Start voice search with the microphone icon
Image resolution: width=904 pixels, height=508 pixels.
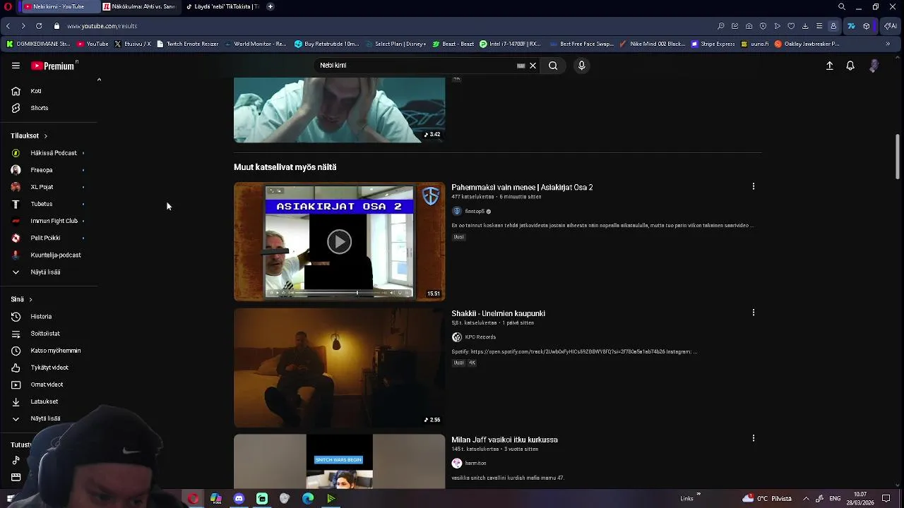point(581,66)
